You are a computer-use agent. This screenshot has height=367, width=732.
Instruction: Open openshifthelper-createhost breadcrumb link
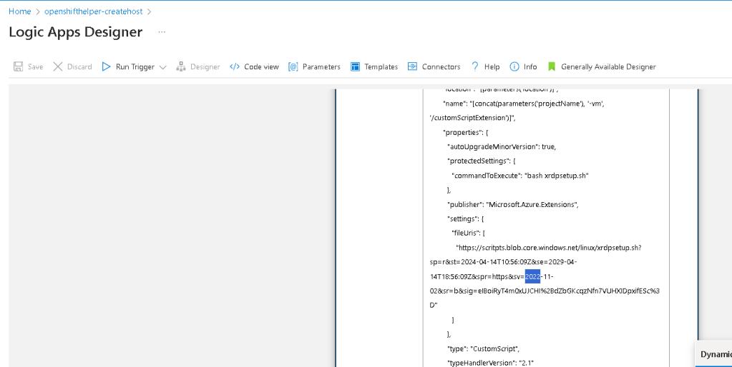(x=93, y=11)
